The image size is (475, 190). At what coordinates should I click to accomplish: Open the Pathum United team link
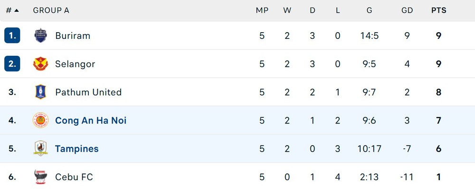(x=88, y=92)
